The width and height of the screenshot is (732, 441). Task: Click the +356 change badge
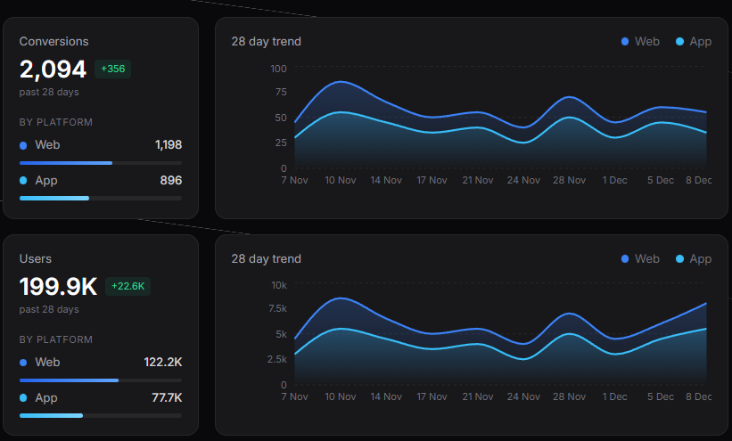coord(112,69)
